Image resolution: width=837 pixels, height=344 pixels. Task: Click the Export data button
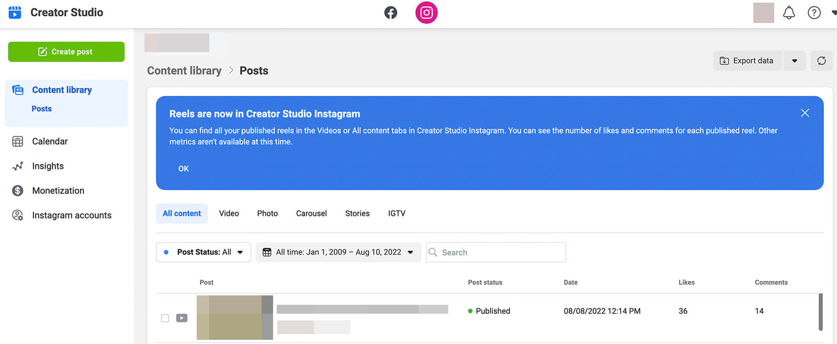pyautogui.click(x=747, y=61)
